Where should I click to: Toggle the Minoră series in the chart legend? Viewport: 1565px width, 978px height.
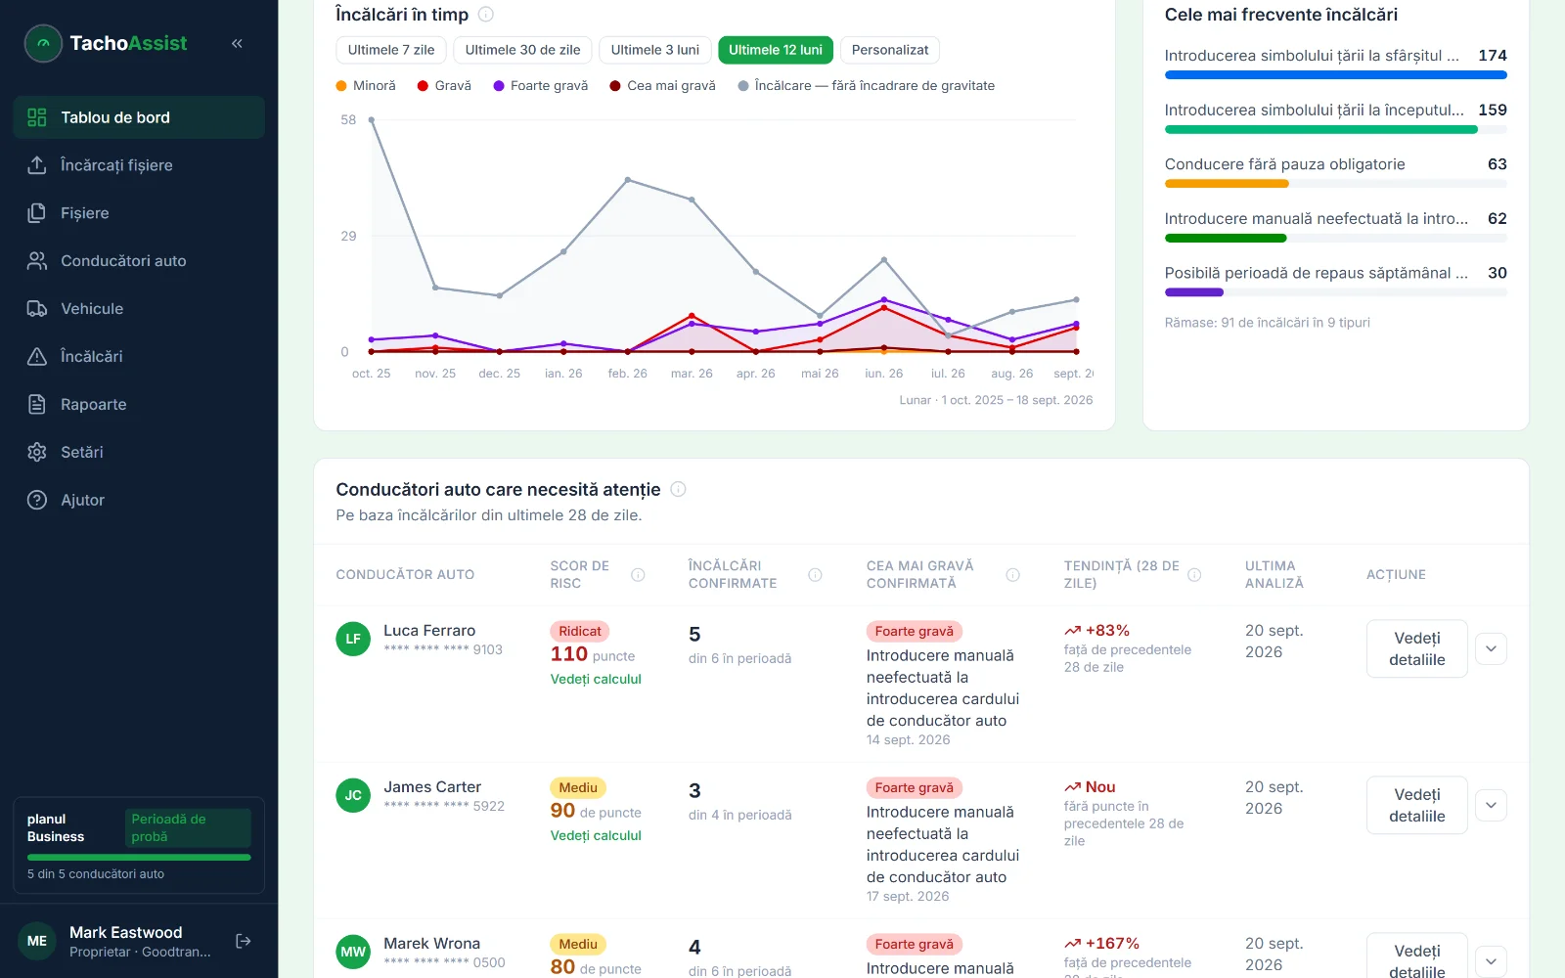tap(366, 86)
